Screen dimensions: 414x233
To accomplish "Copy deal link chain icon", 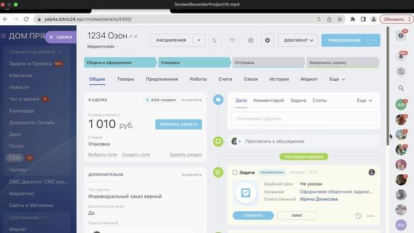I will [x=136, y=36].
